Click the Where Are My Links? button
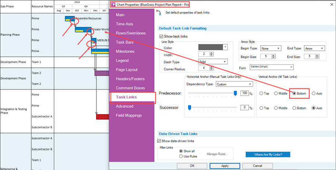 (268, 155)
